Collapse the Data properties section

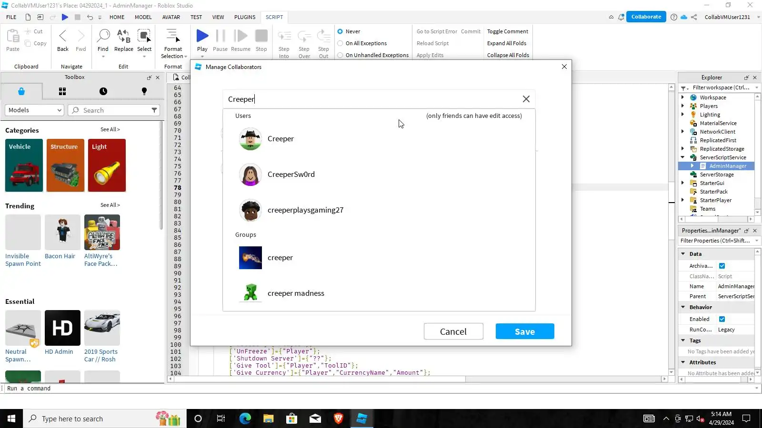683,254
